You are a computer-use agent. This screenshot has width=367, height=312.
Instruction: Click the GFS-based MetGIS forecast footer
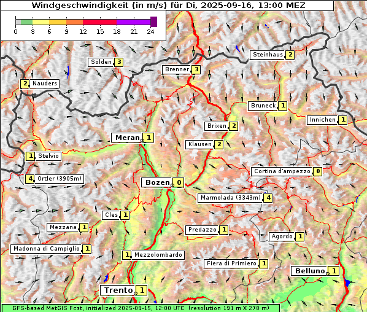click(141, 308)
